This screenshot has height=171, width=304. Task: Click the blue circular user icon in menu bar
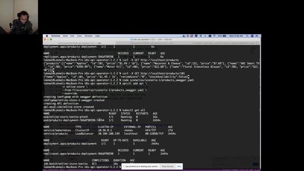(252, 36)
